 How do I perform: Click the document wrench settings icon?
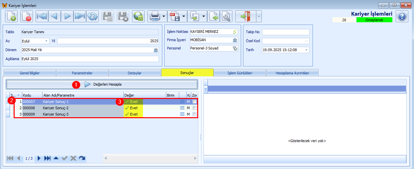pos(226,16)
